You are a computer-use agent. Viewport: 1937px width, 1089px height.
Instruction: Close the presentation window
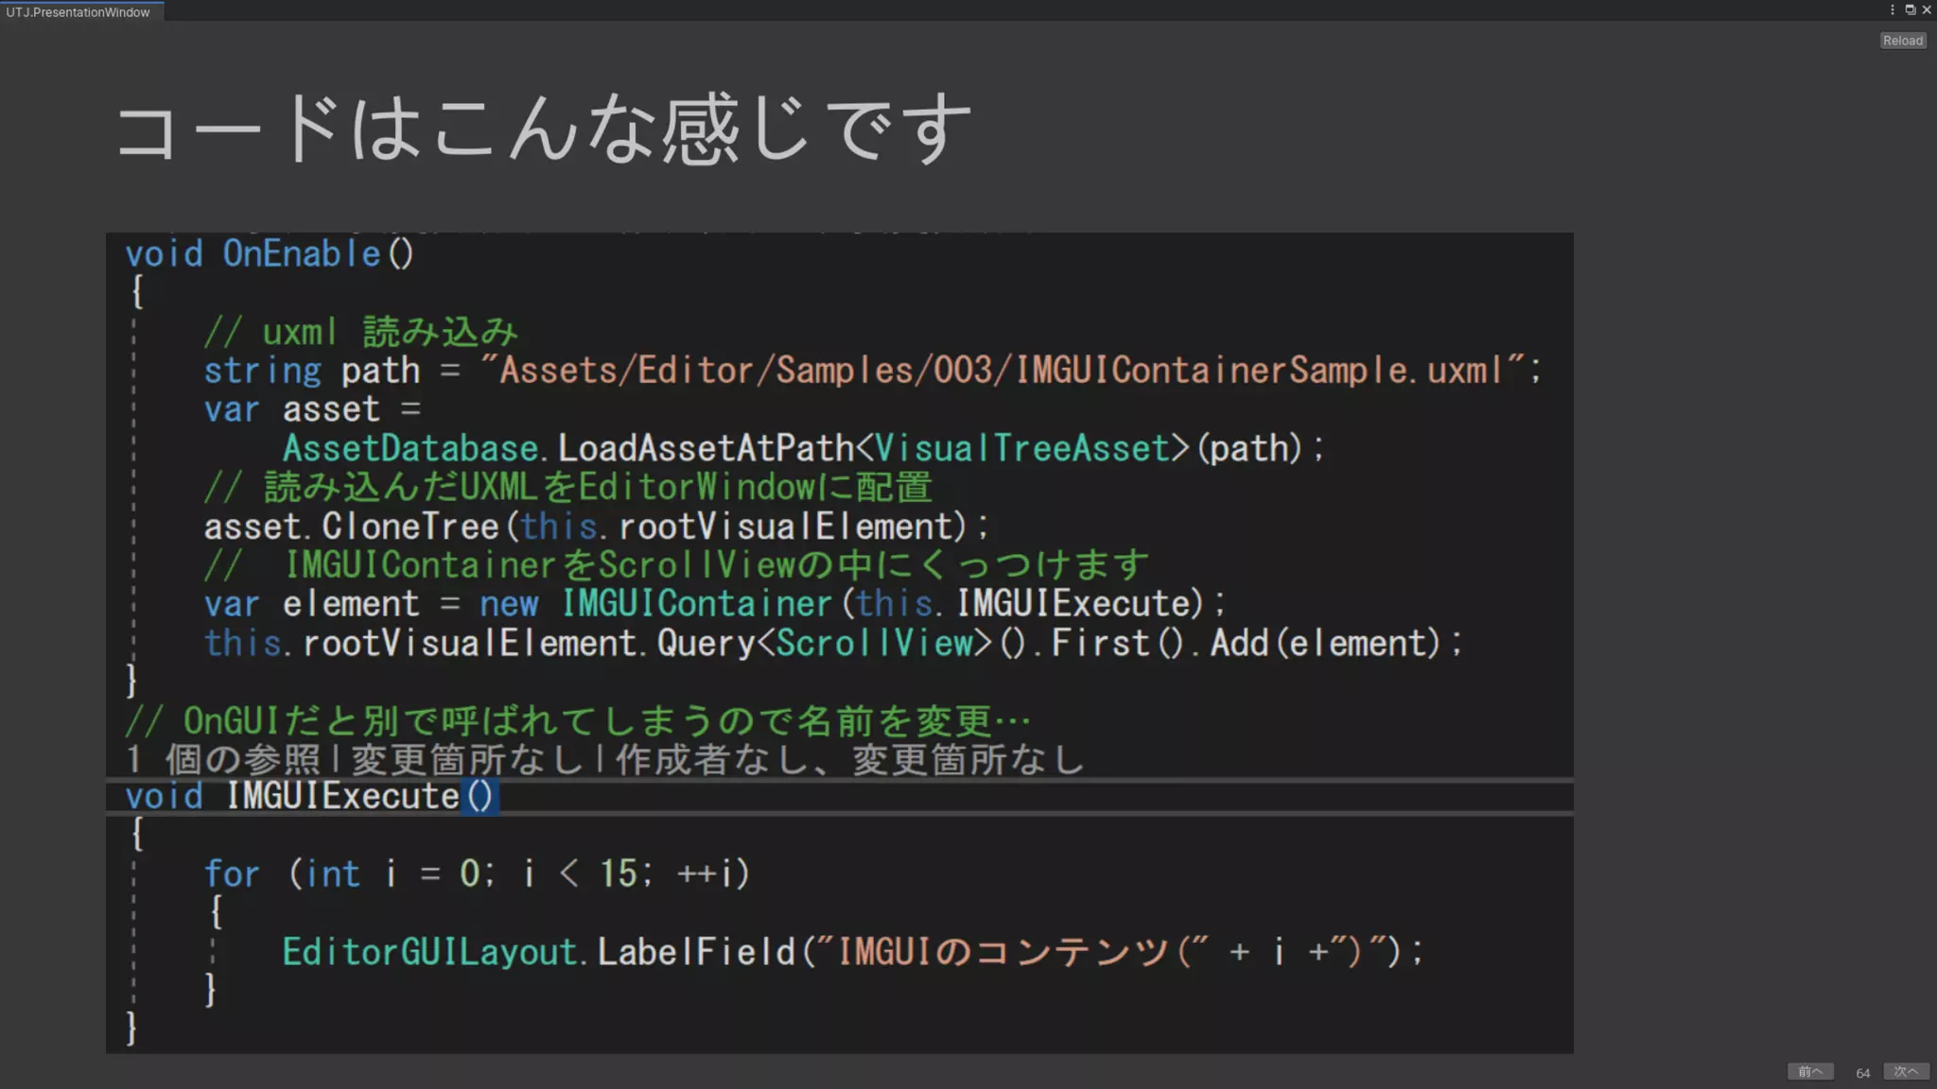pyautogui.click(x=1927, y=9)
